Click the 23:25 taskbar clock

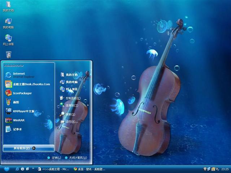225,169
